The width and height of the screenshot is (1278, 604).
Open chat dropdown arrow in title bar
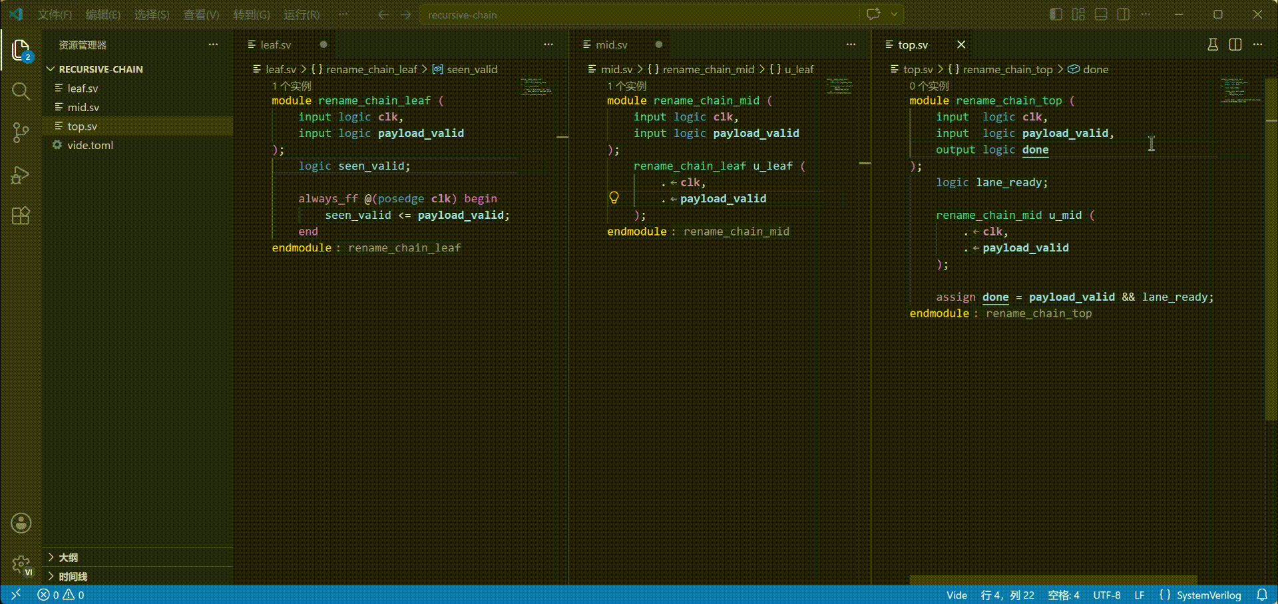tap(894, 14)
